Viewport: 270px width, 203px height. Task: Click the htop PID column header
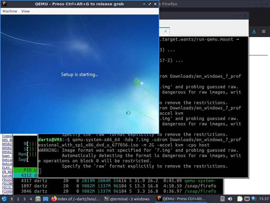[27, 170]
